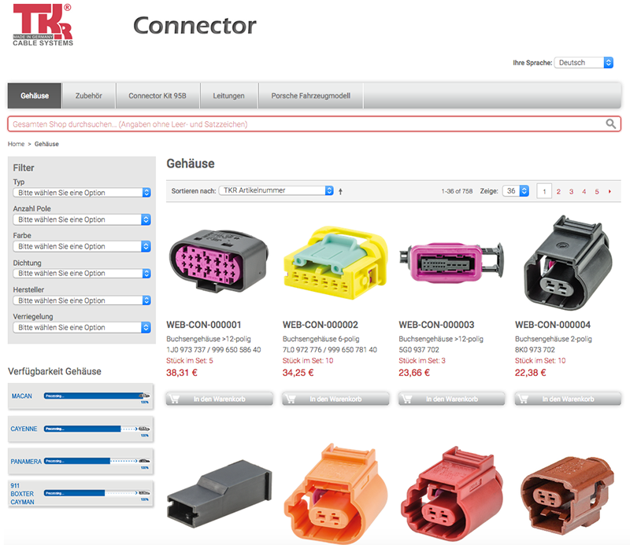Click the CAYENNE availability car icon
The height and width of the screenshot is (545, 630).
(x=144, y=429)
